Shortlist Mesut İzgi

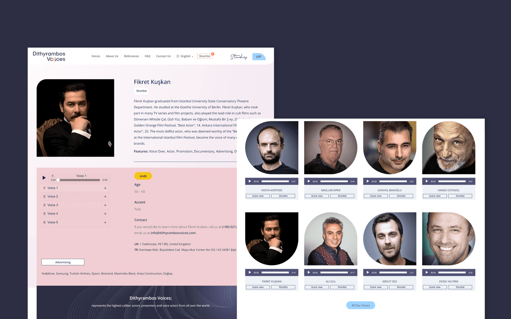[x=401, y=287]
